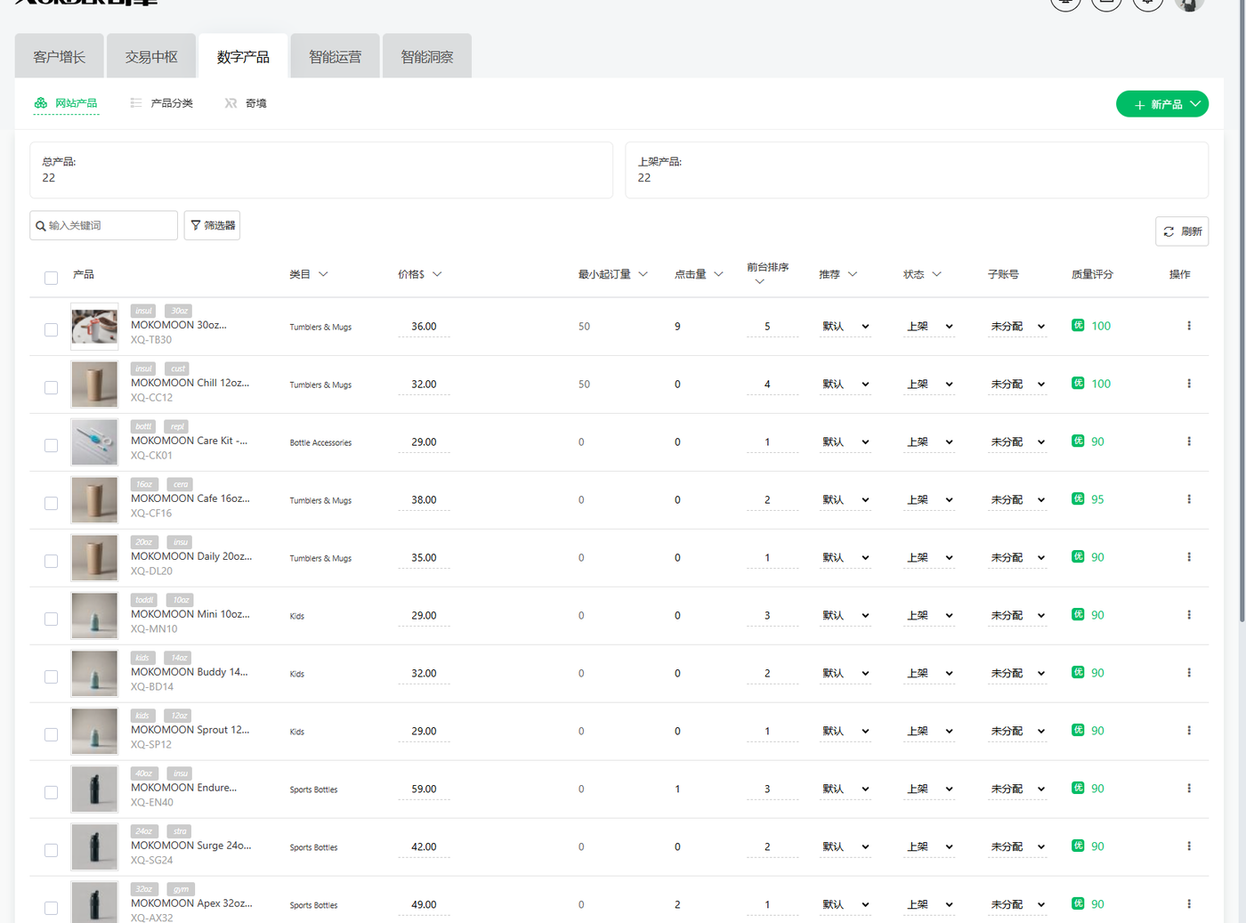Click the funnel icon on 筛选器
This screenshot has height=923, width=1246.
point(196,225)
